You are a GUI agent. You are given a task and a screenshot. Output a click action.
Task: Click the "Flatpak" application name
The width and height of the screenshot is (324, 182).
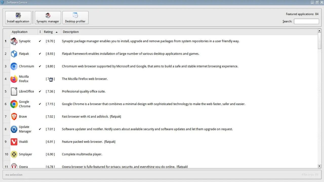click(24, 54)
